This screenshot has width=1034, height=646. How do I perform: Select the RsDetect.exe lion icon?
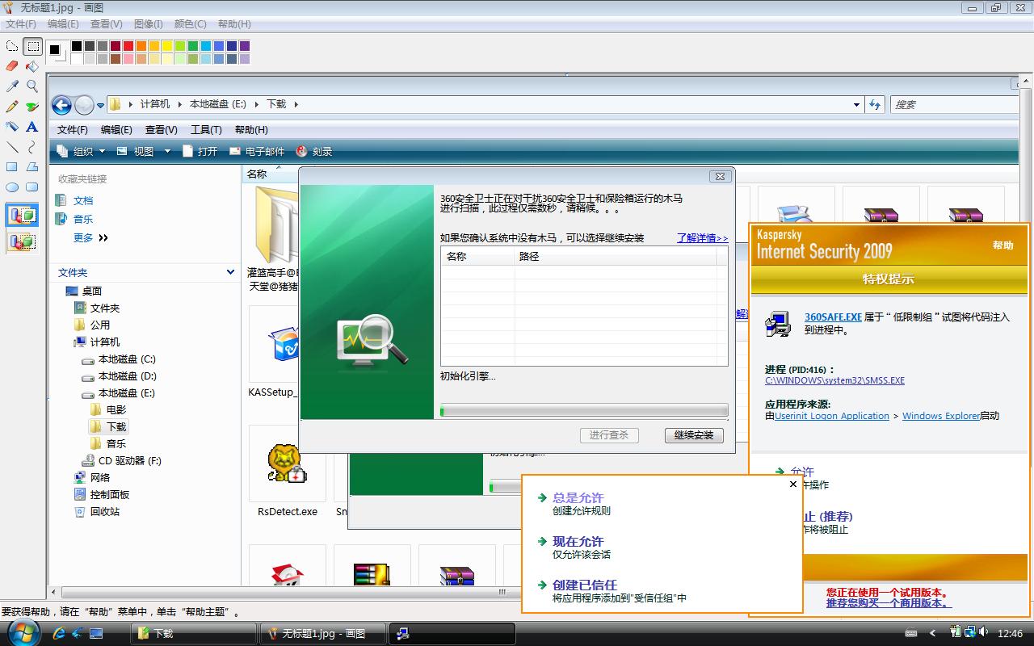pyautogui.click(x=287, y=464)
